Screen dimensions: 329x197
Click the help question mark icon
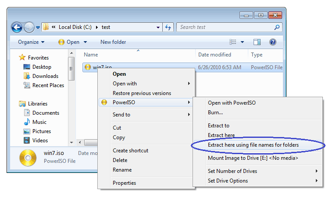(x=273, y=42)
